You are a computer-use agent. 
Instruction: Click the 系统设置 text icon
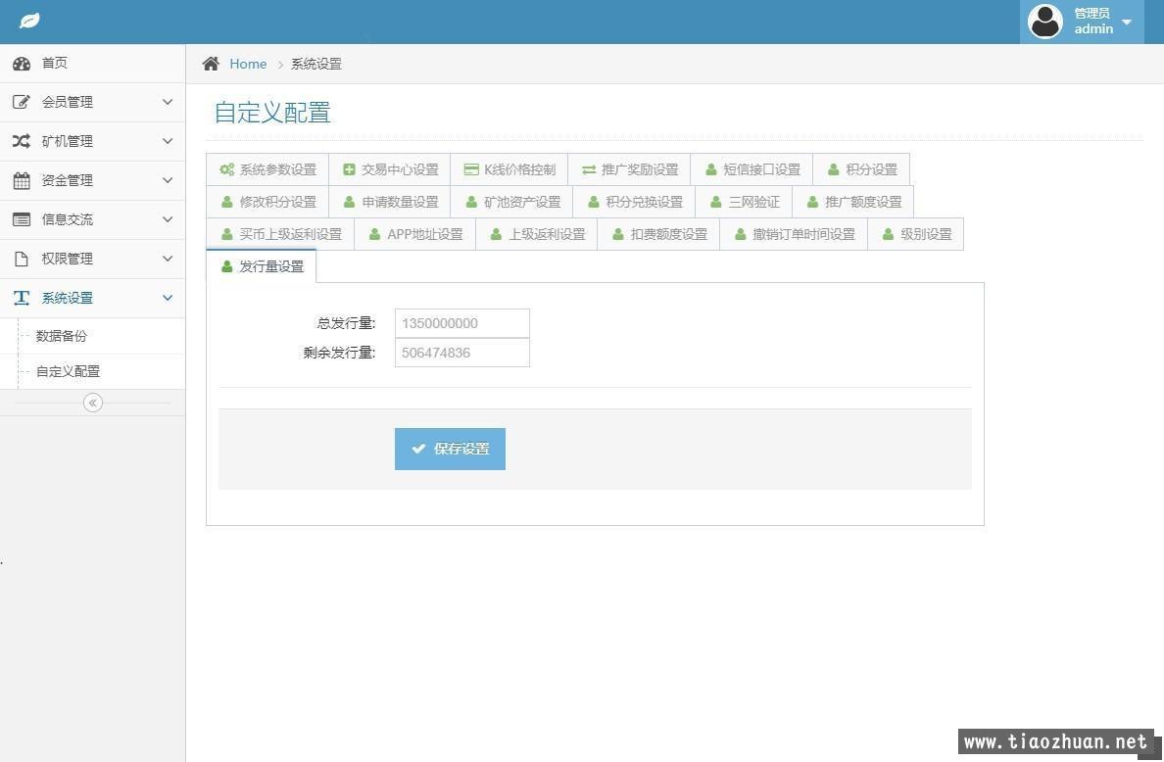[x=22, y=299]
